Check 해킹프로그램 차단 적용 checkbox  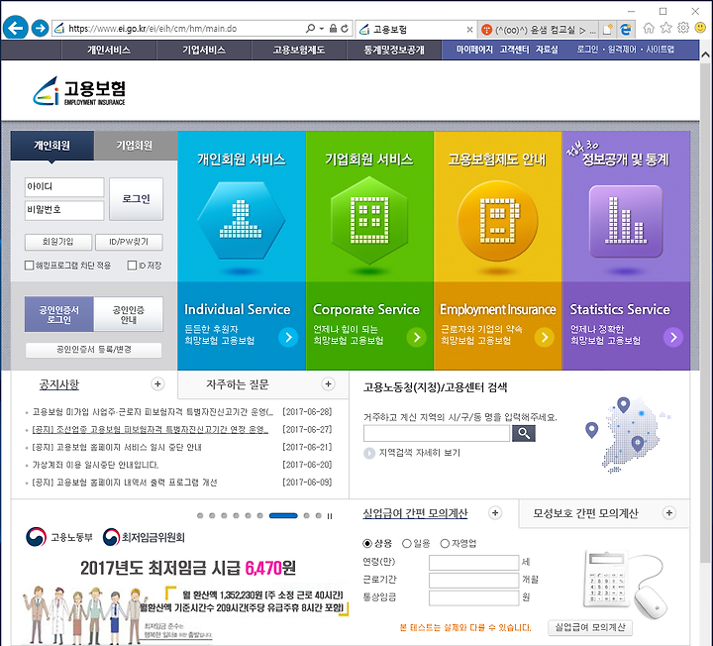[x=29, y=266]
